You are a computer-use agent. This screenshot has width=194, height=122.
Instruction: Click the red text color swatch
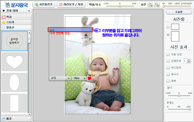coord(89,78)
